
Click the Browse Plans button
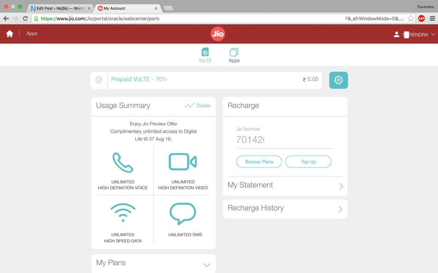click(x=259, y=162)
